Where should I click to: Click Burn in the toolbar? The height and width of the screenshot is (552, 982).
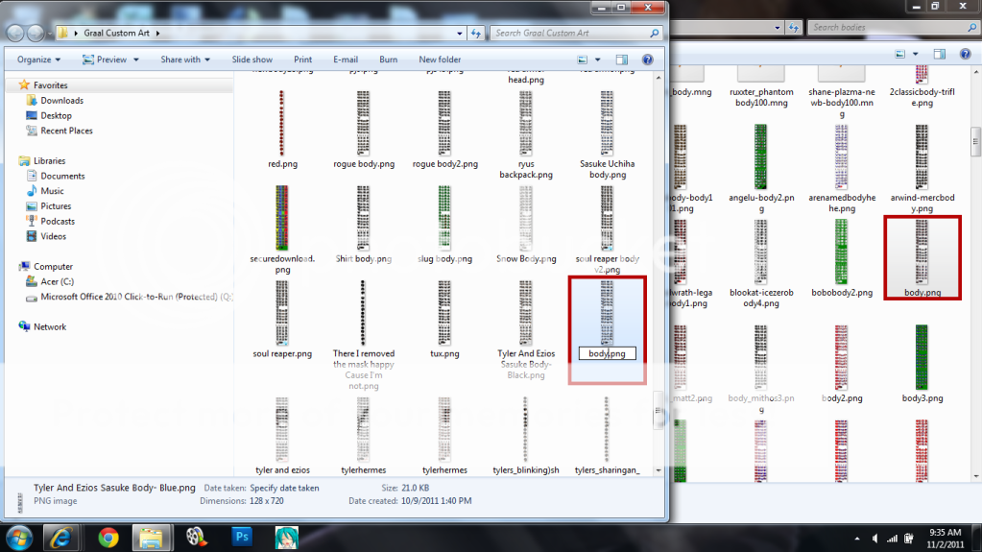pyautogui.click(x=388, y=60)
